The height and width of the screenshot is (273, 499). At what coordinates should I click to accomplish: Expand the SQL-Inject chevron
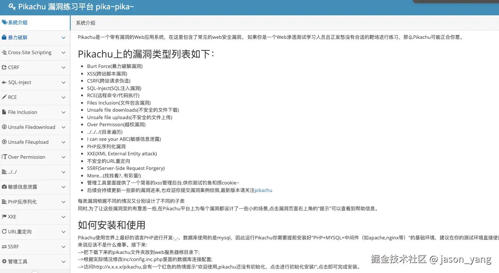pos(64,83)
